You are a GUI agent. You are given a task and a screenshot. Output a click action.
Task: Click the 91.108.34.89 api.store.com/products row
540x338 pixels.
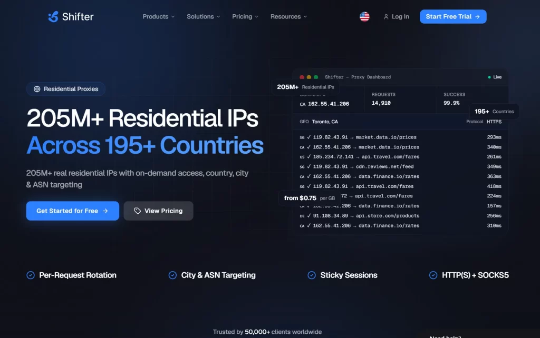coord(401,216)
